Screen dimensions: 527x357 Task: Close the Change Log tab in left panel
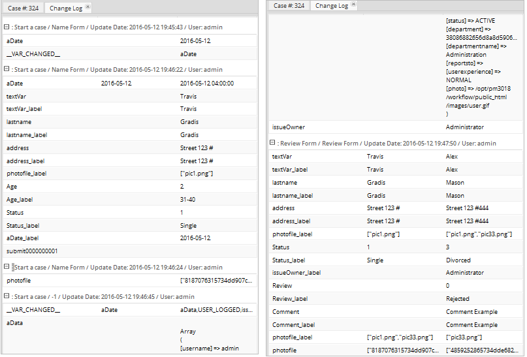click(88, 6)
